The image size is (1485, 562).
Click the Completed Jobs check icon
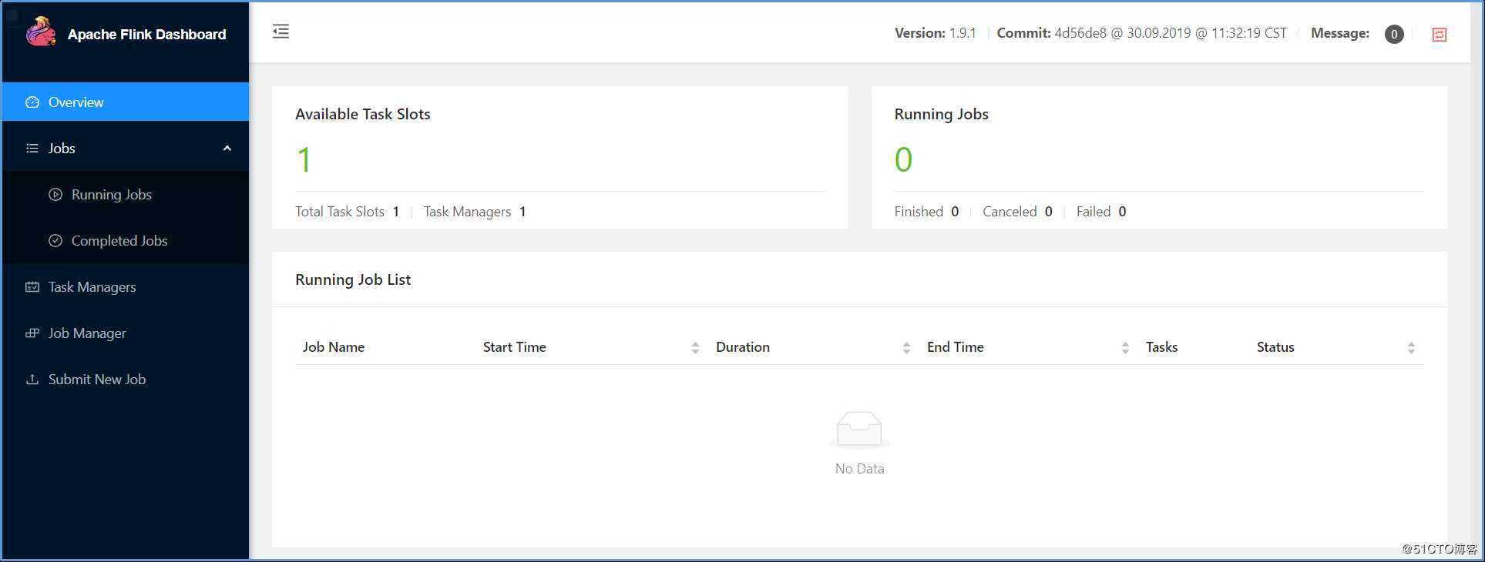point(55,241)
